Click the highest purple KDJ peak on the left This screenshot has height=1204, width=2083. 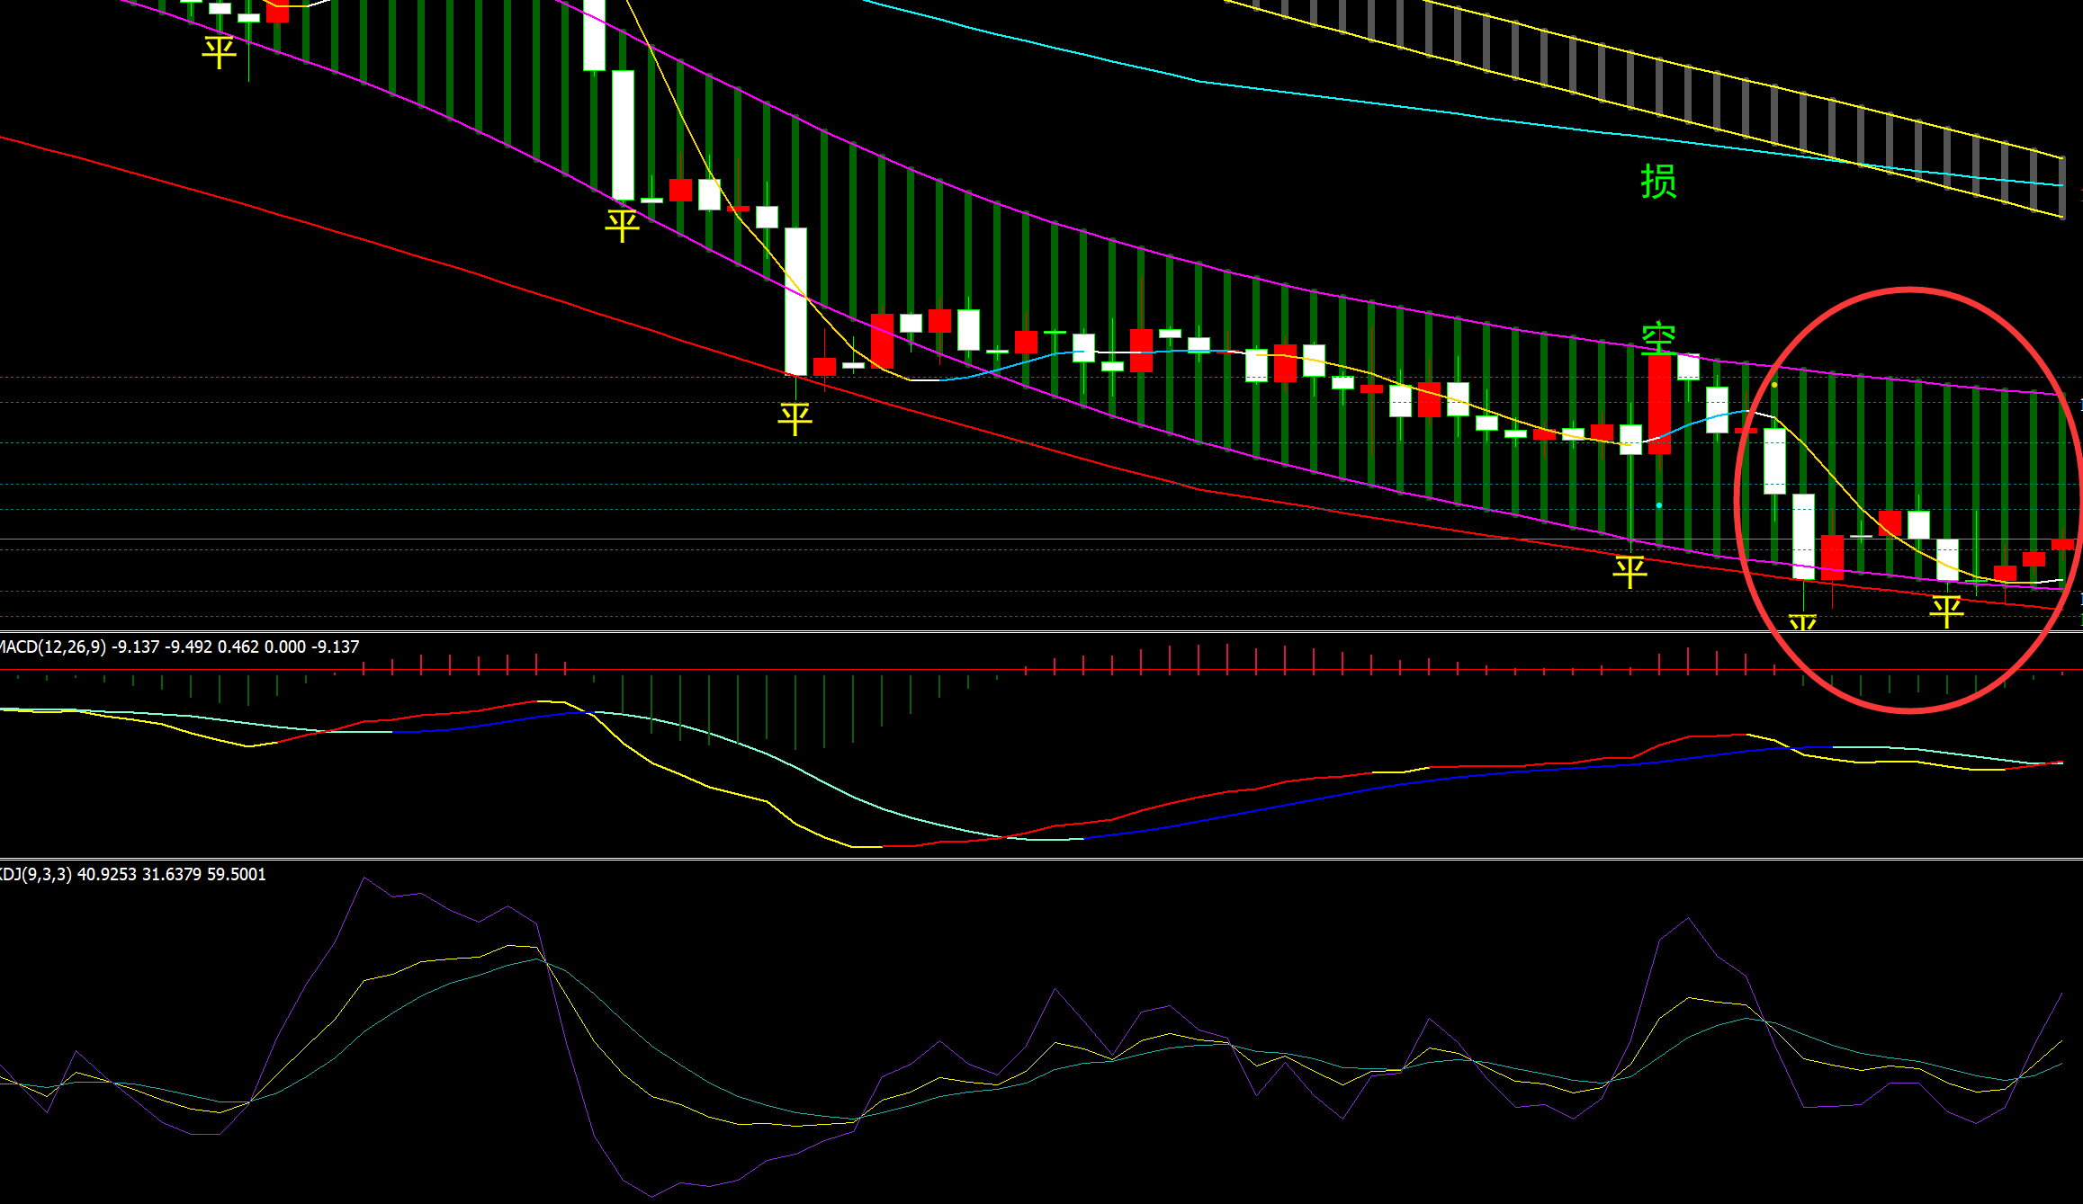pos(364,878)
